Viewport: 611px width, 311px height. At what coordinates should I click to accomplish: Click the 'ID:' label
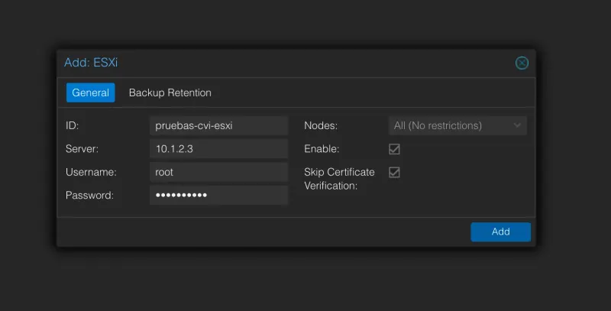[72, 125]
